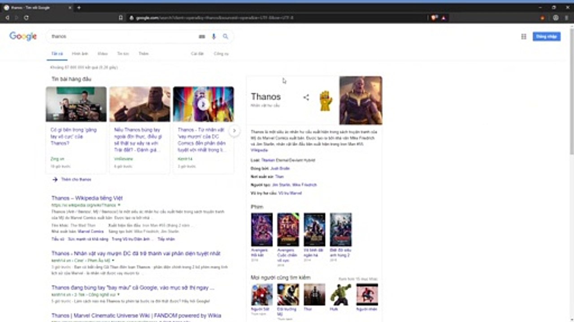
Task: Open the 'Nhân vật vay mượn DC' result
Action: [136, 253]
